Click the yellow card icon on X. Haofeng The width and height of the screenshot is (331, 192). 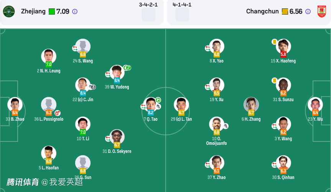(x=274, y=42)
